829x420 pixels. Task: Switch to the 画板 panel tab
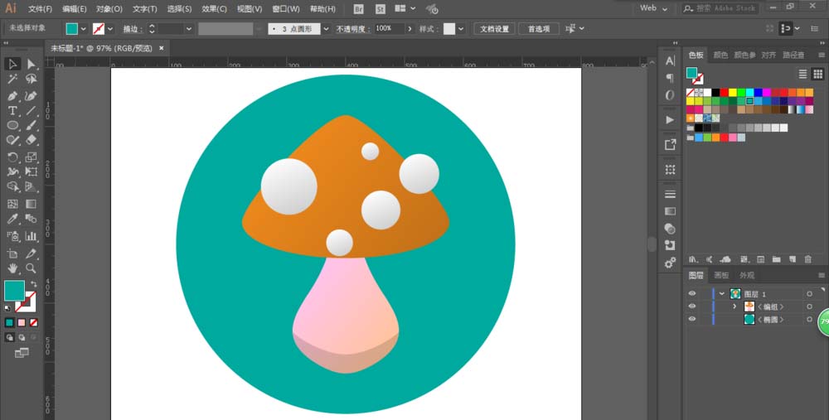(721, 275)
